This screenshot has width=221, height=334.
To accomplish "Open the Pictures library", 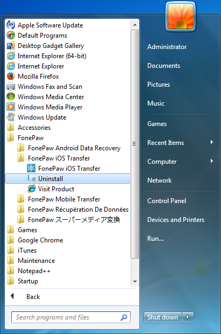I will 159,85.
